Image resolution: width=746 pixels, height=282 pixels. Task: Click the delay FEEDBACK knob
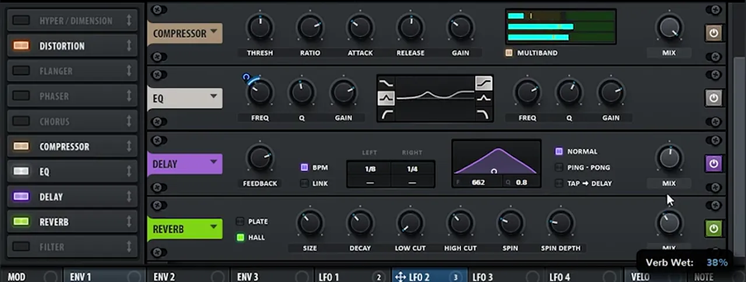[x=260, y=157]
